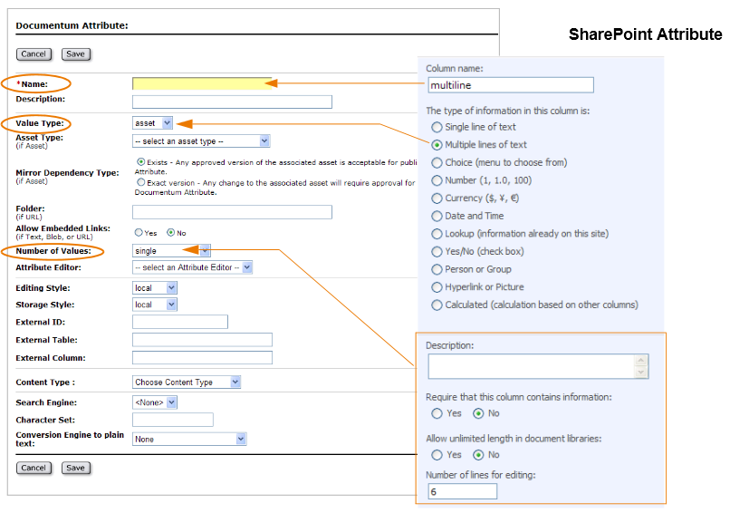
Task: Click the Documentum Description text field
Action: (x=232, y=102)
